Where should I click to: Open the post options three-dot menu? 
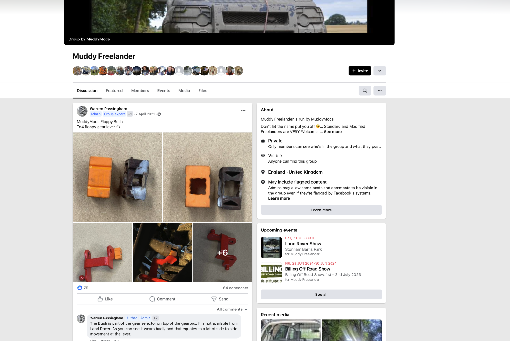[x=243, y=111]
